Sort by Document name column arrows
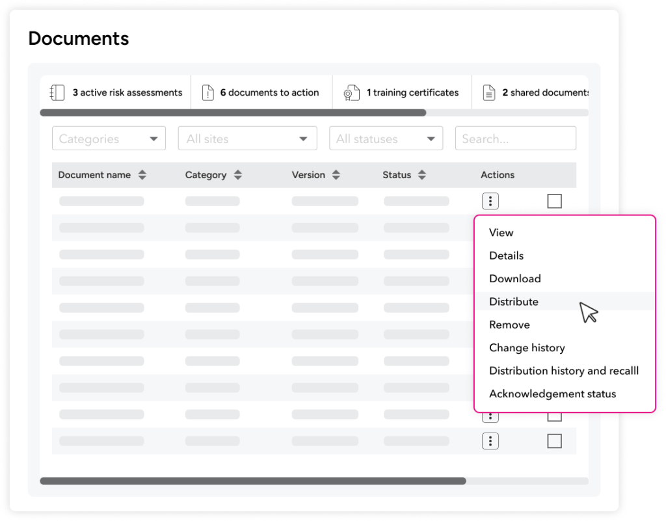 142,175
